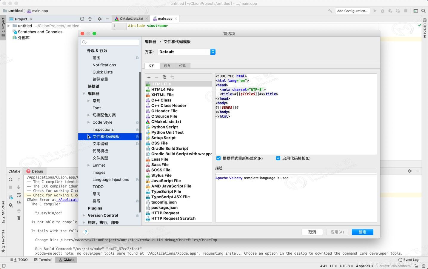Close the CMakeLists.txt editor tab
The height and width of the screenshot is (269, 428).
click(147, 19)
